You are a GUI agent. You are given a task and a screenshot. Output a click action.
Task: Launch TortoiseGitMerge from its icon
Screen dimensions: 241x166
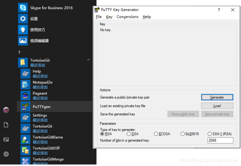[25, 161]
